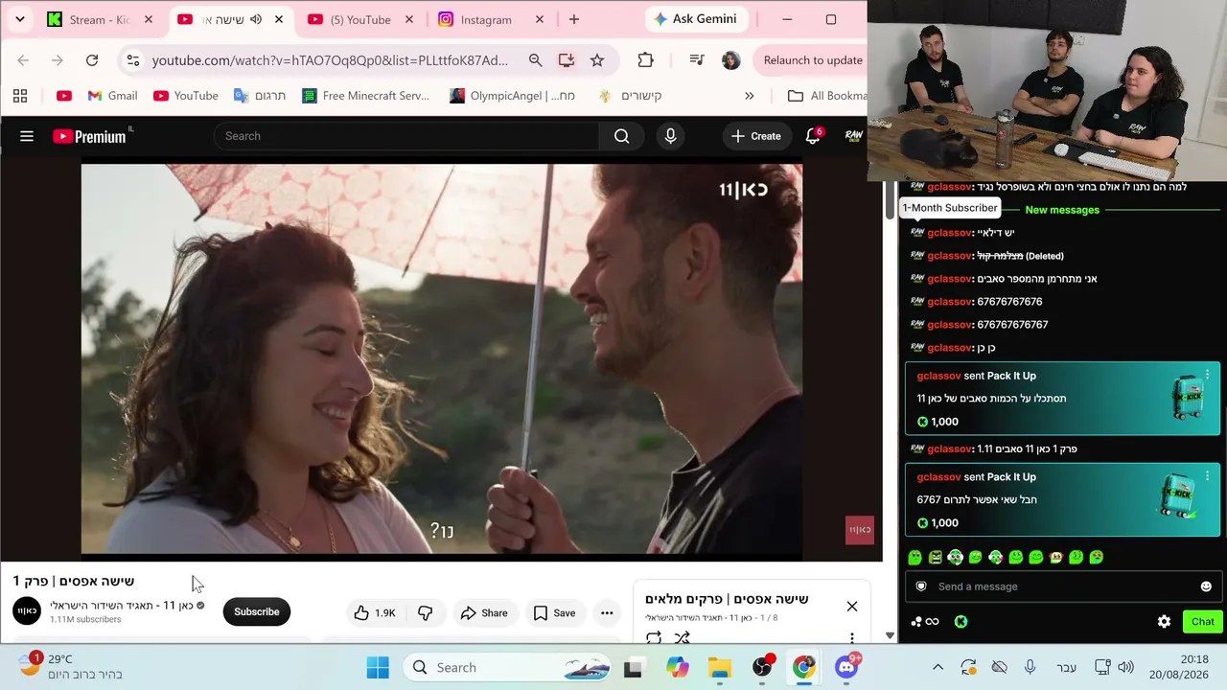
Task: Toggle shuffle playlist
Action: tap(682, 637)
